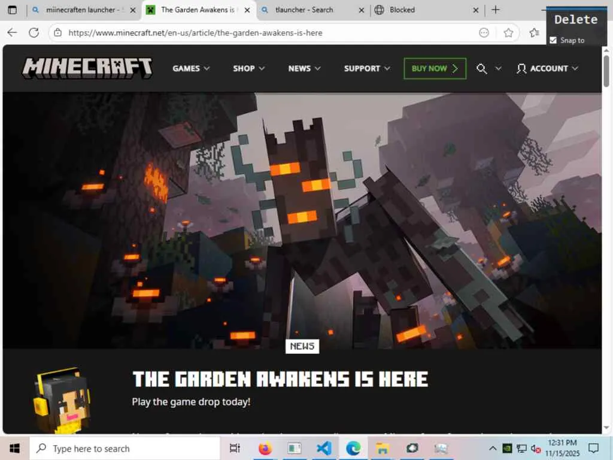Click the NEWS category label
Screen dimensions: 613x460
pos(302,346)
